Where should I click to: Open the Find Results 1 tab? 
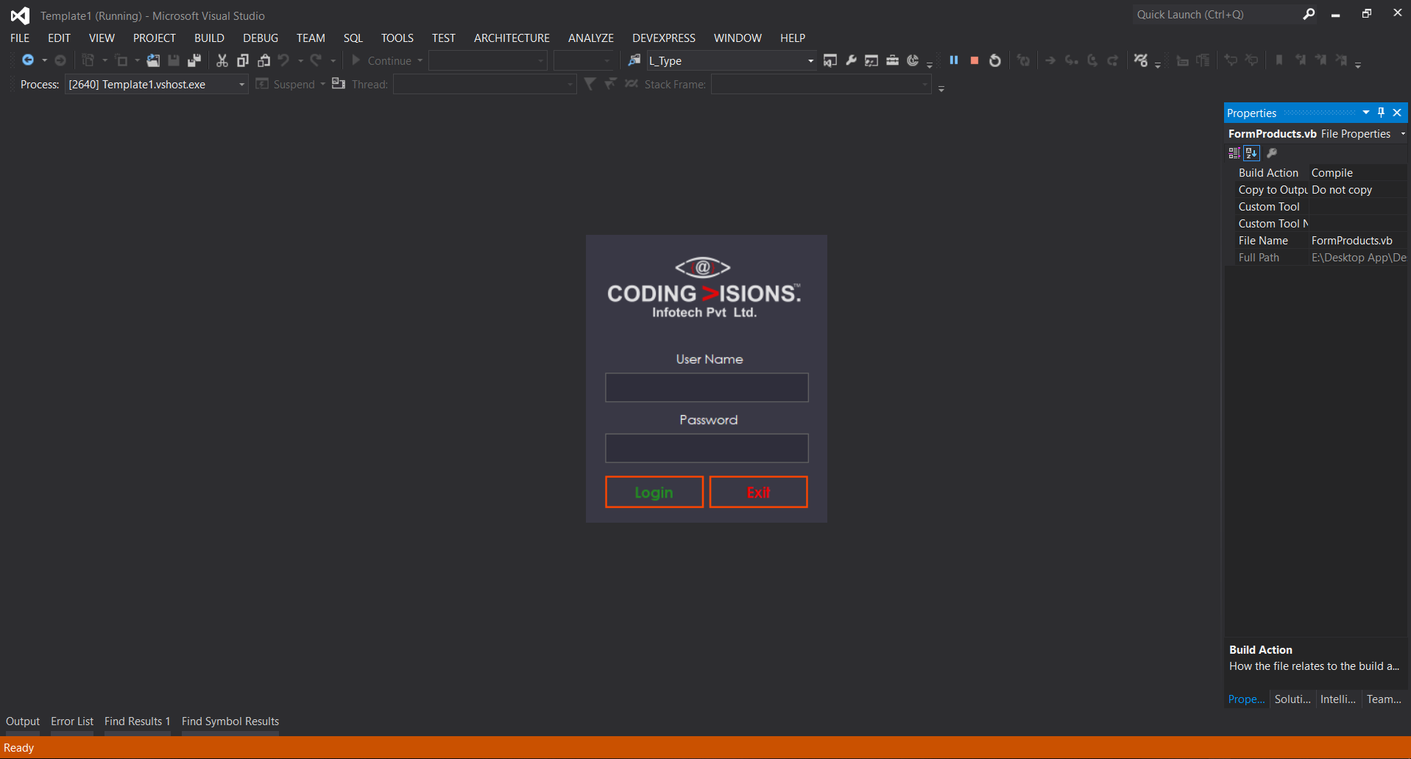pyautogui.click(x=137, y=721)
